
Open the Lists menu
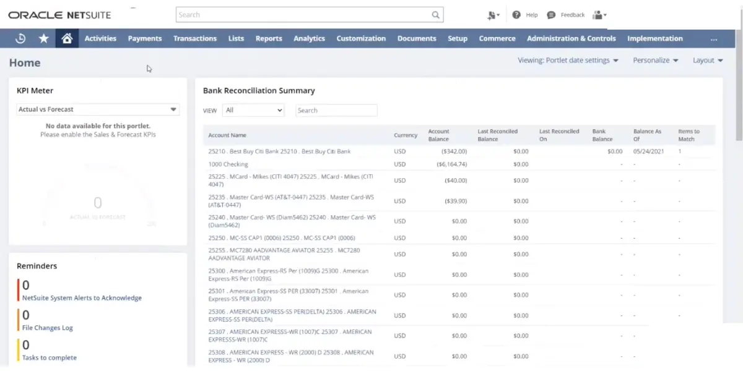point(236,38)
